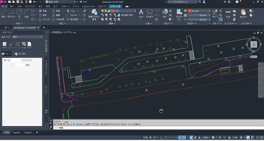Click the プロパティコピー (Match Properties) icon

coord(179,13)
